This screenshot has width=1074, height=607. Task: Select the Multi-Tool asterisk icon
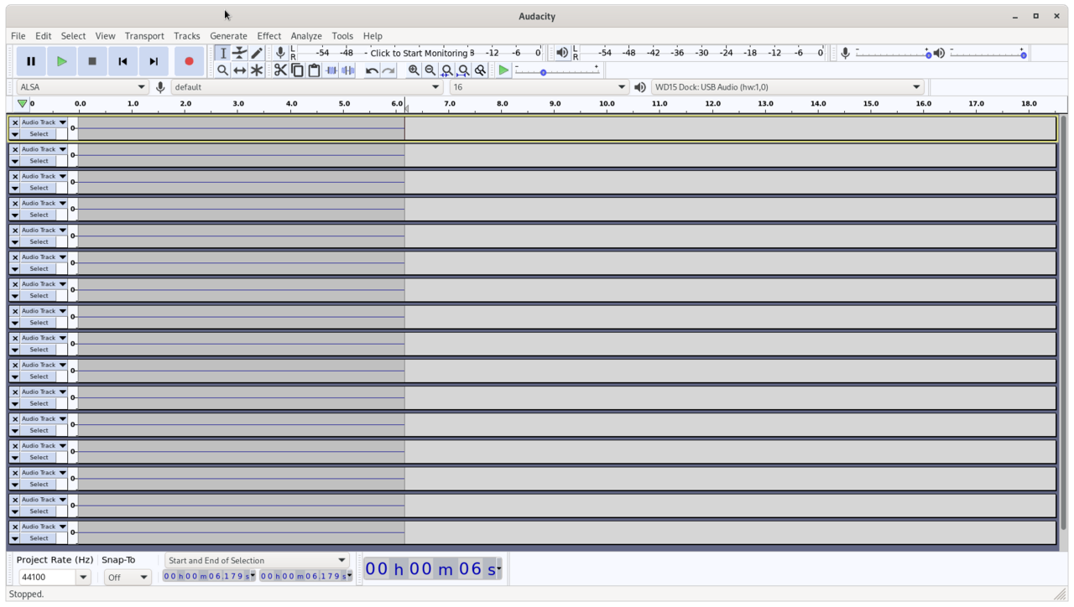click(257, 70)
